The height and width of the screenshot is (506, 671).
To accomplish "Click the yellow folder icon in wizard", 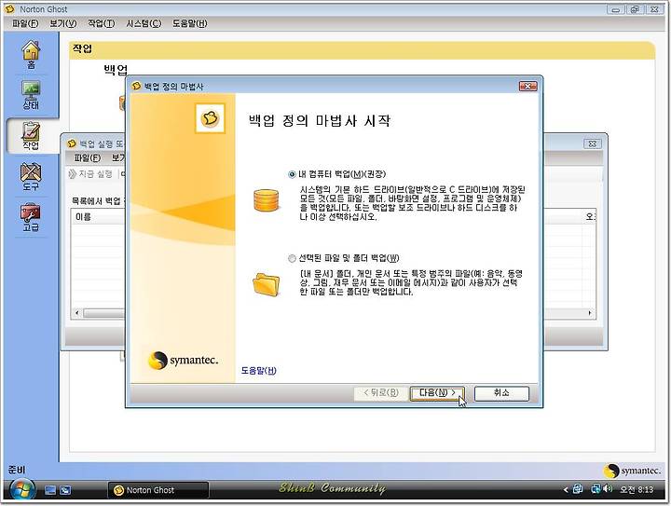I will 267,283.
